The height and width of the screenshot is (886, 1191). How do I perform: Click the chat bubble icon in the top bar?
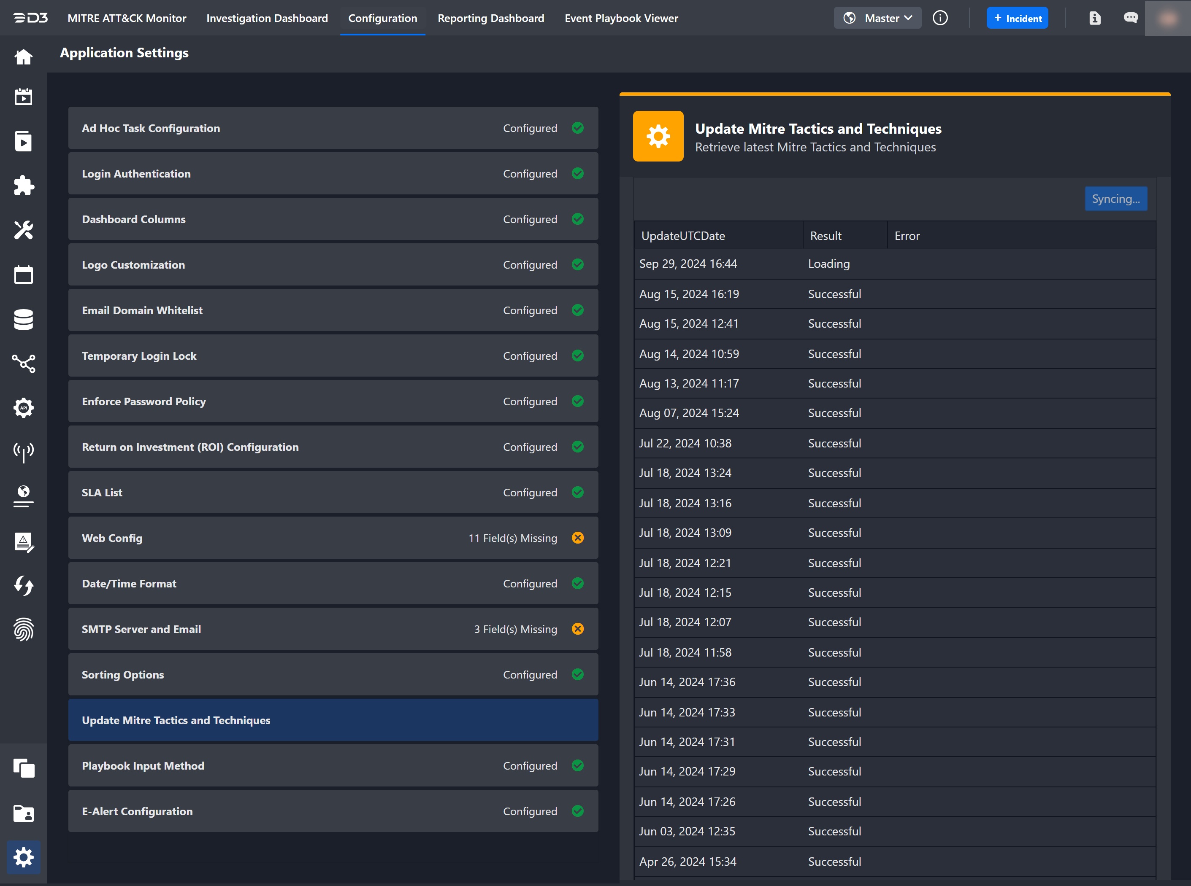point(1130,18)
